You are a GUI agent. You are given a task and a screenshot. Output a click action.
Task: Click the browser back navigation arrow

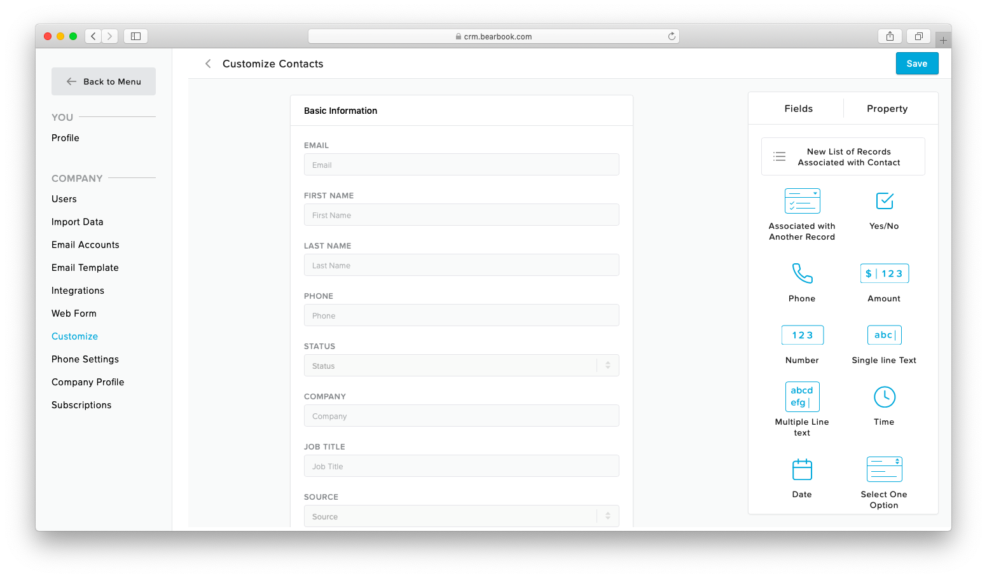tap(93, 36)
